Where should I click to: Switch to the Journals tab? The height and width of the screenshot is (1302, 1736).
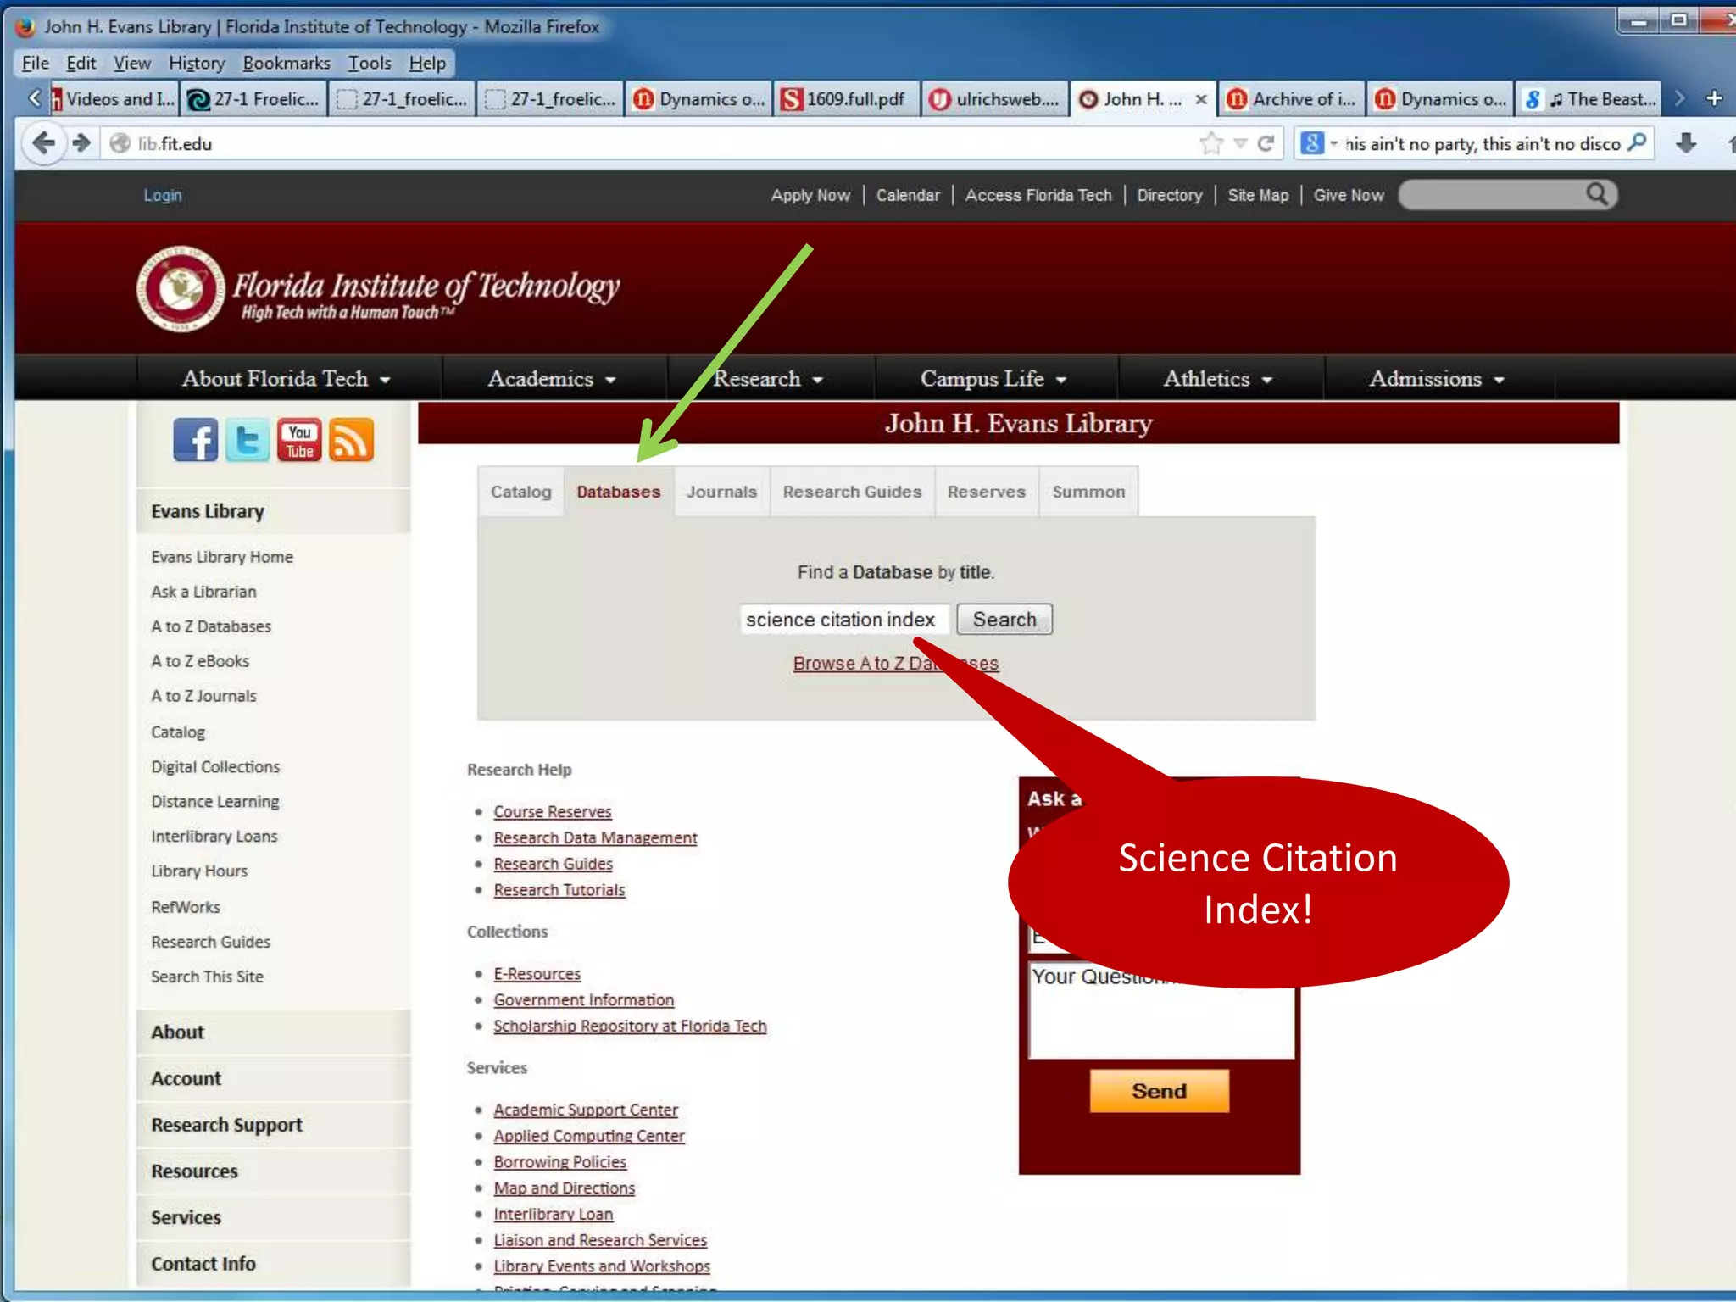pos(721,492)
